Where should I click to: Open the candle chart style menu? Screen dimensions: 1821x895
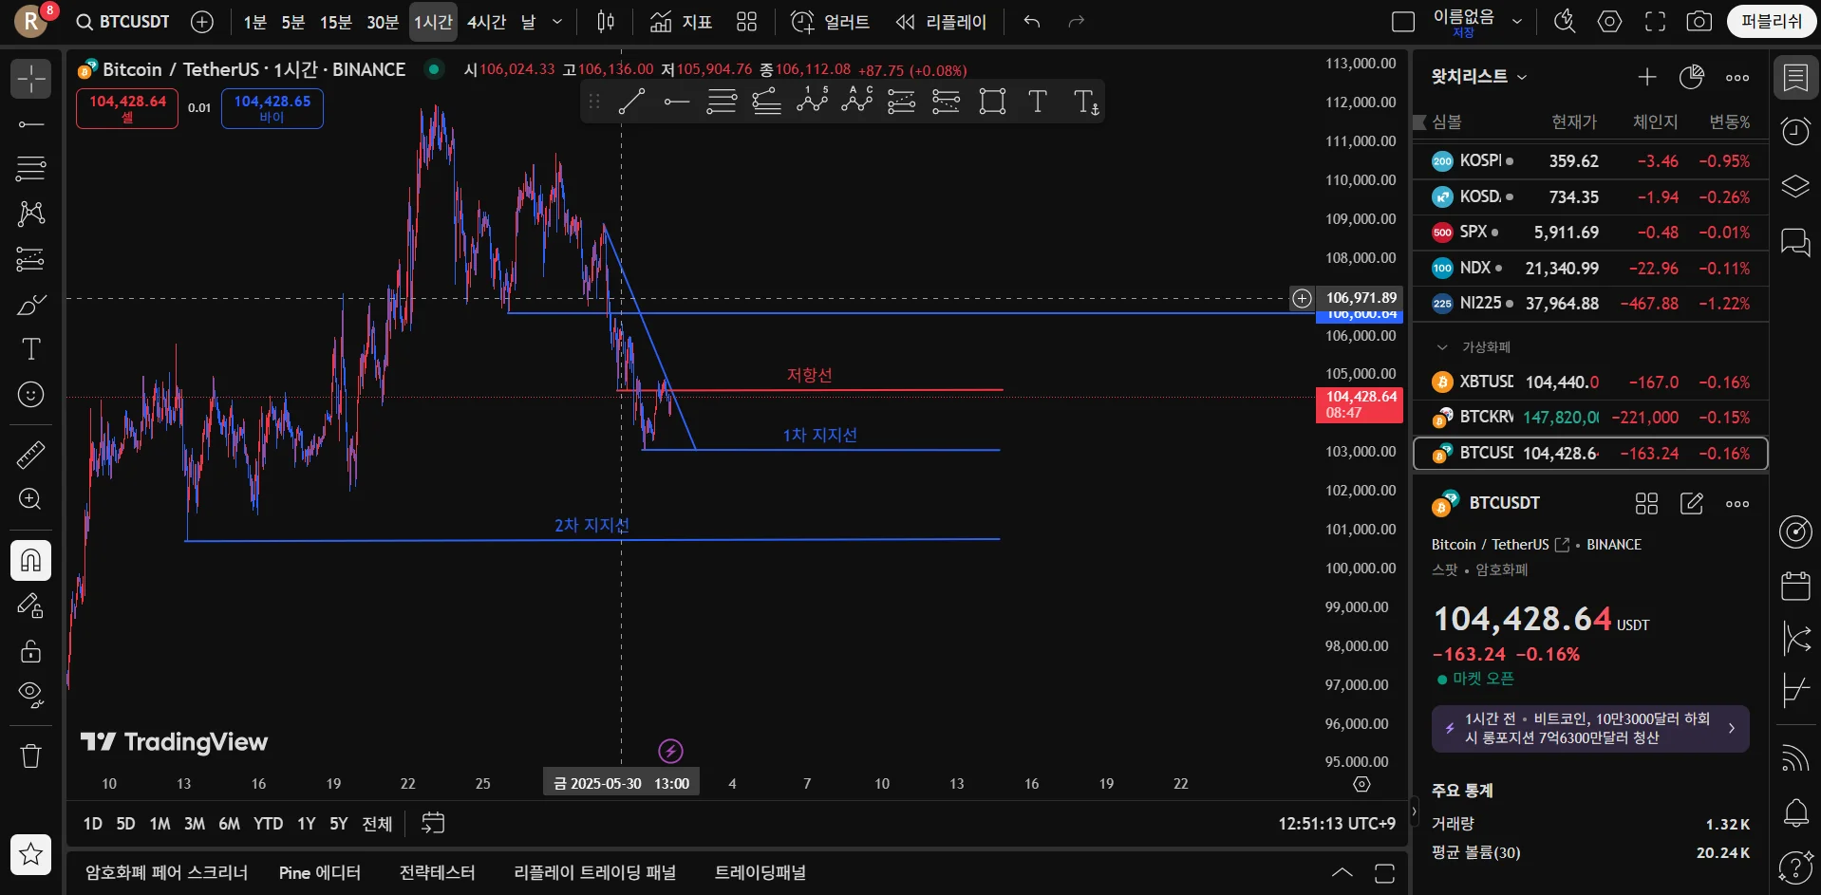(x=606, y=22)
